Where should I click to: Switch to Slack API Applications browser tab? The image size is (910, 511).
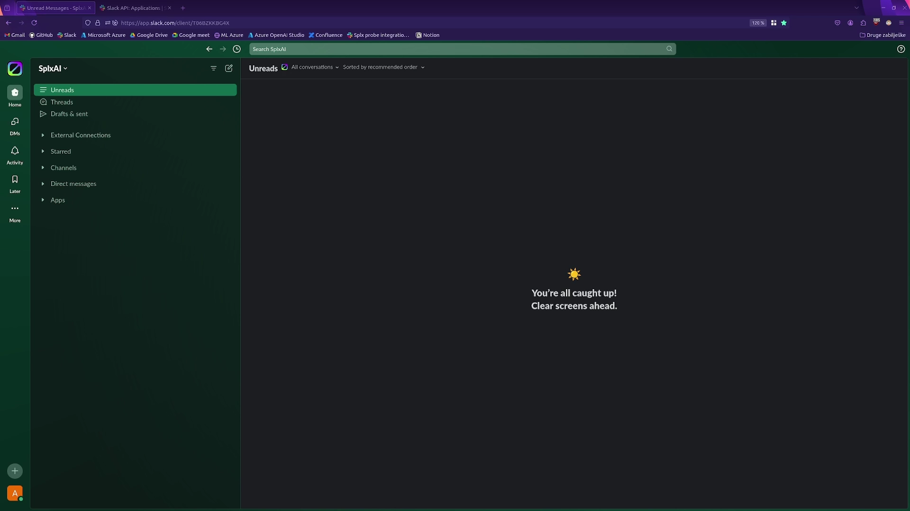(133, 8)
